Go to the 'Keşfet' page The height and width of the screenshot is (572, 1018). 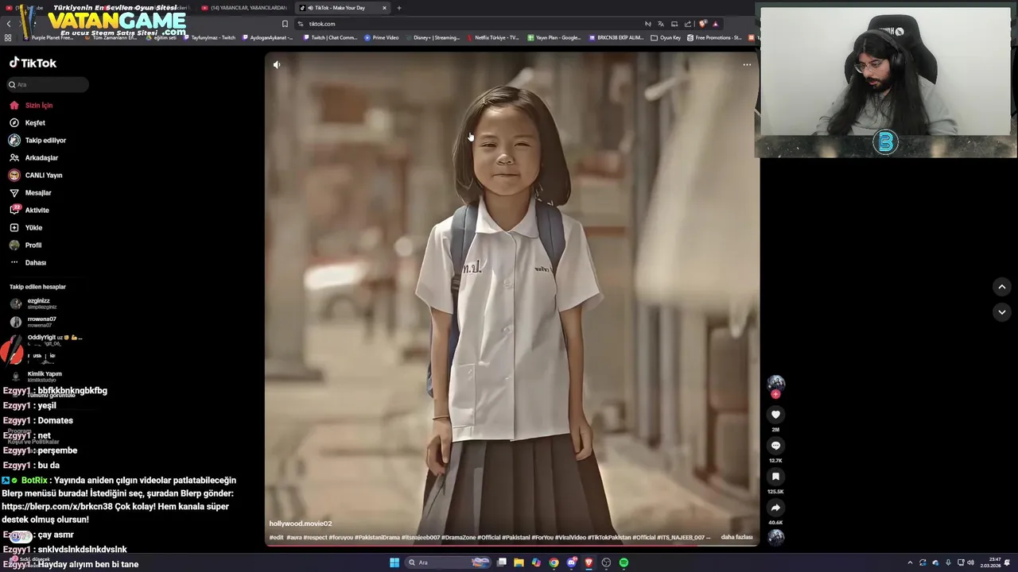27,122
